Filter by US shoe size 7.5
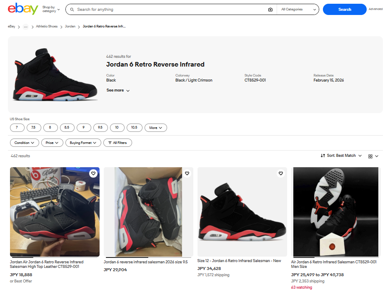This screenshot has width=390, height=292. [x=33, y=128]
